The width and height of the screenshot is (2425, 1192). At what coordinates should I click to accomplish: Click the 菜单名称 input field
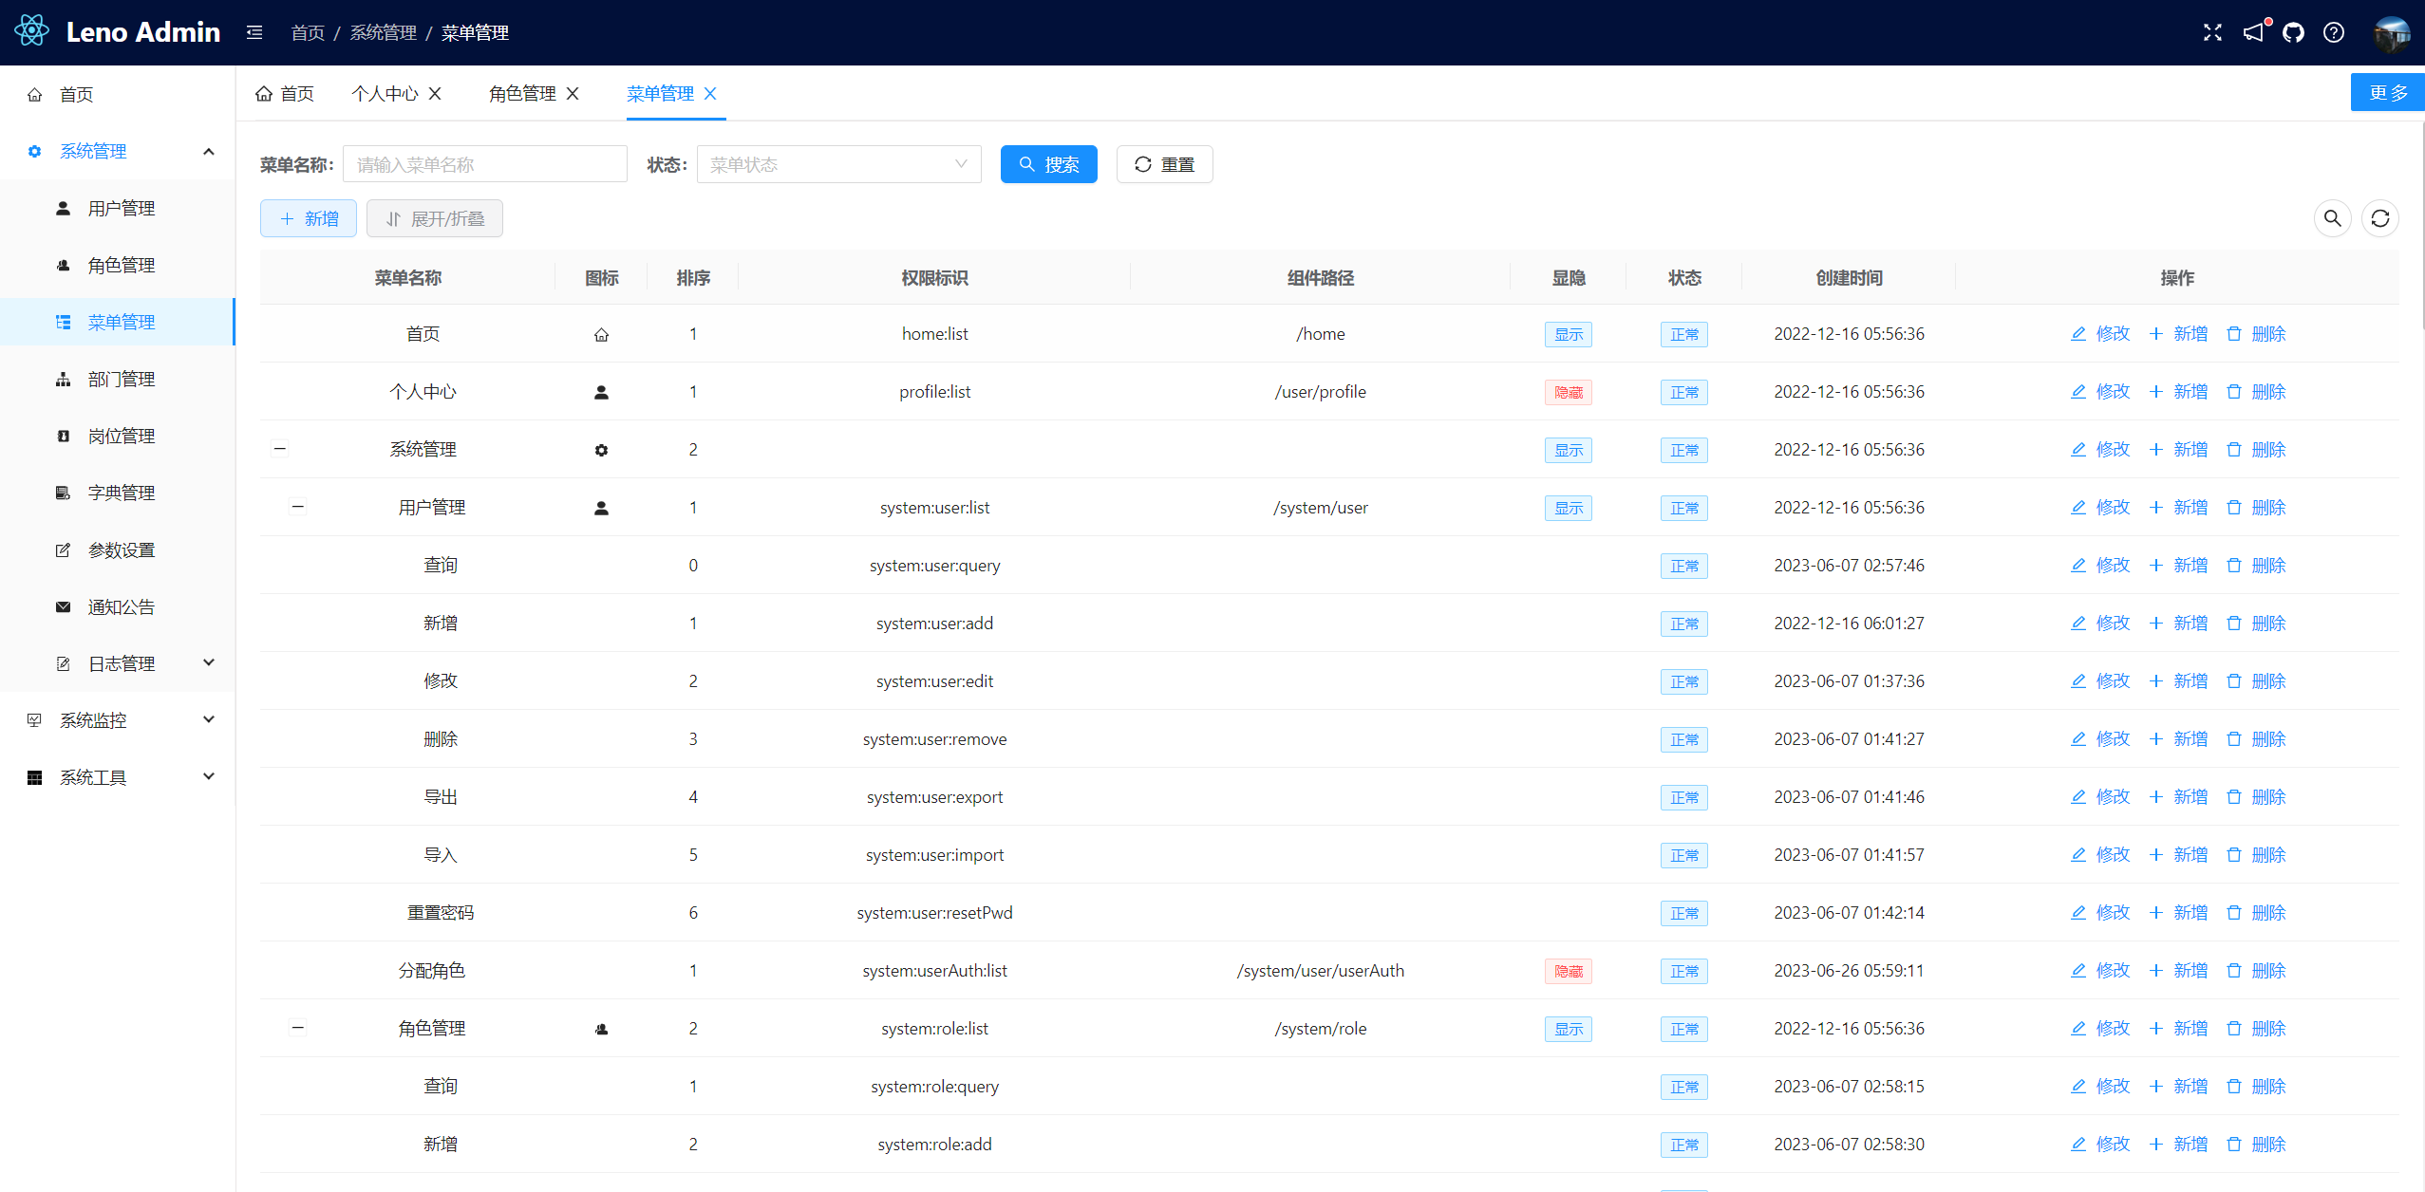tap(484, 165)
